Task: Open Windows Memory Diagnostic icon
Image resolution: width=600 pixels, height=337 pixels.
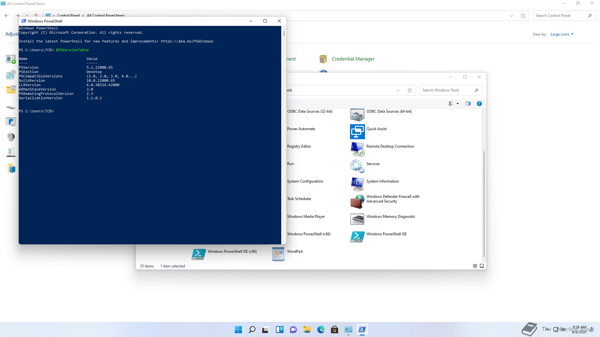Action: pyautogui.click(x=357, y=219)
